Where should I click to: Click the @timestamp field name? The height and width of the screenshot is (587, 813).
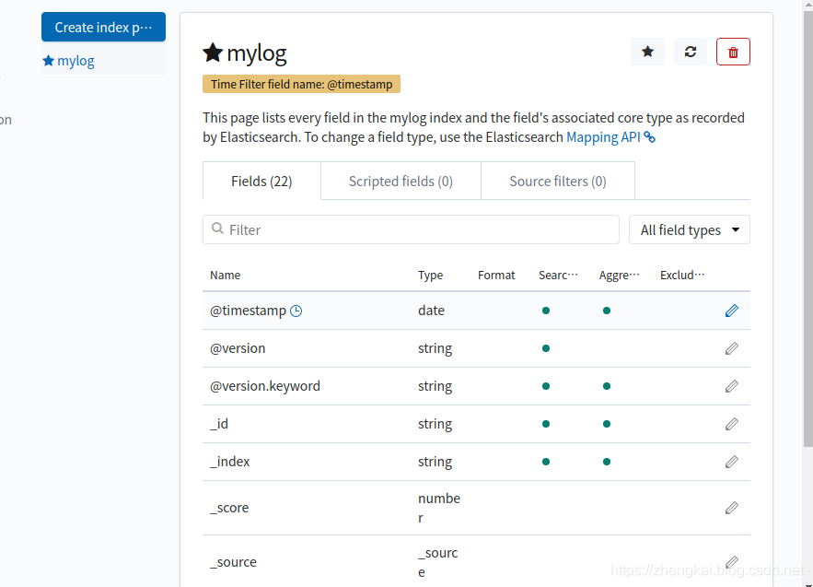pyautogui.click(x=248, y=311)
